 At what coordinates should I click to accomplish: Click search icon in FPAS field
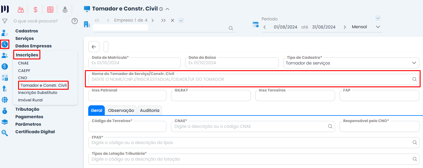coord(415,142)
